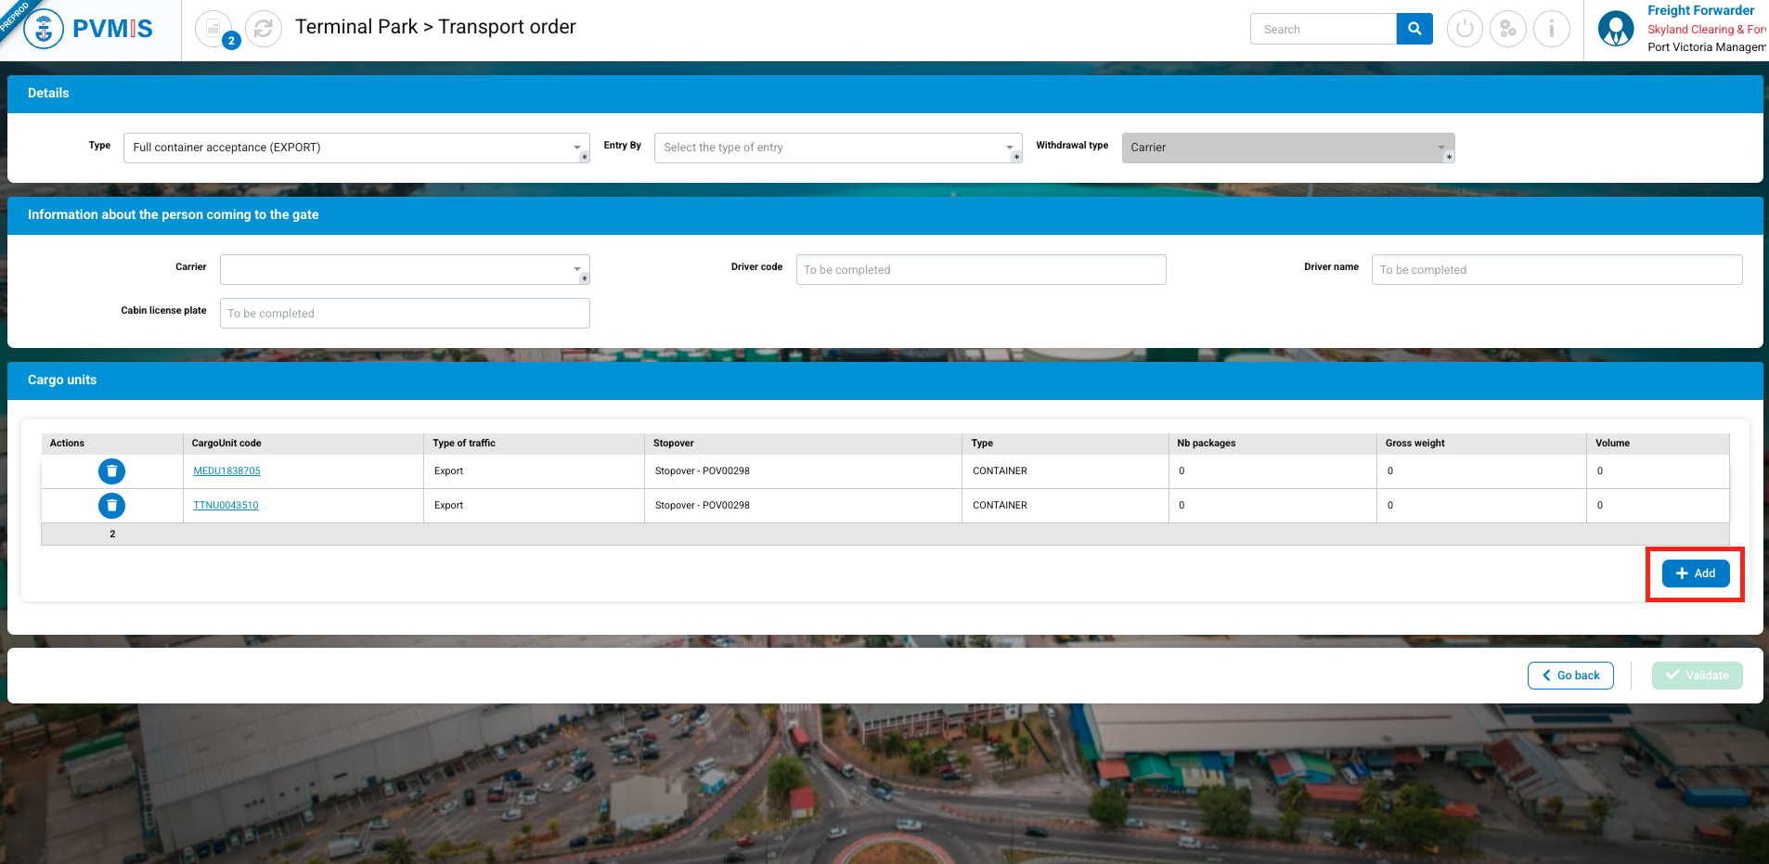Click the info icon in header
The image size is (1769, 864).
1551,29
